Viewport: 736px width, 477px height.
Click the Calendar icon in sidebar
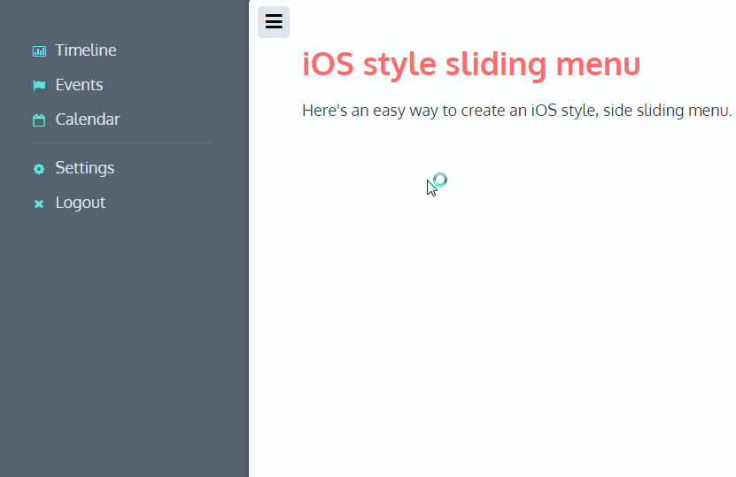coord(39,120)
